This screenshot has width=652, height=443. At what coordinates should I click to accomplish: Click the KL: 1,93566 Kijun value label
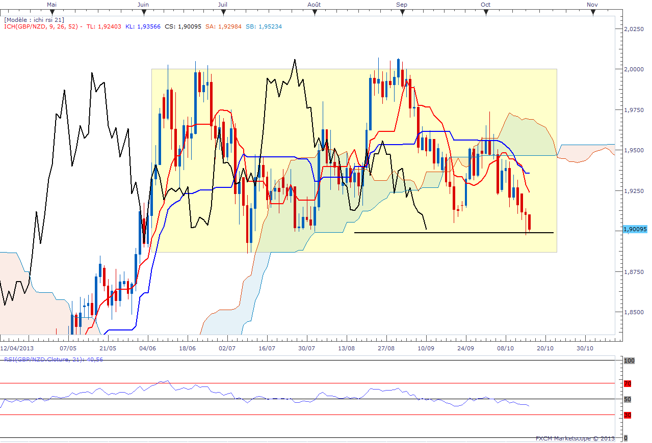[143, 26]
